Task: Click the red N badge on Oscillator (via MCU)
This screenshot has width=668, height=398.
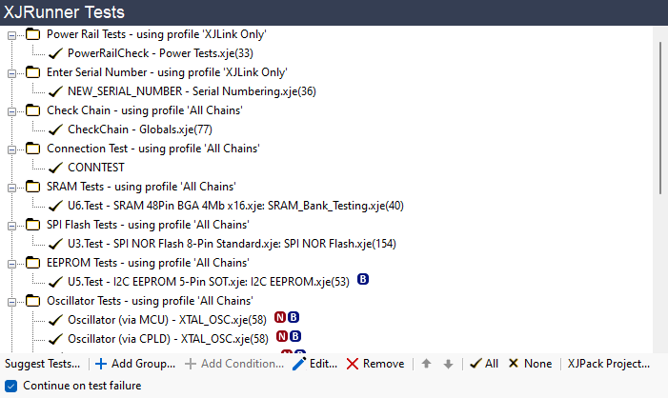Action: pos(281,317)
